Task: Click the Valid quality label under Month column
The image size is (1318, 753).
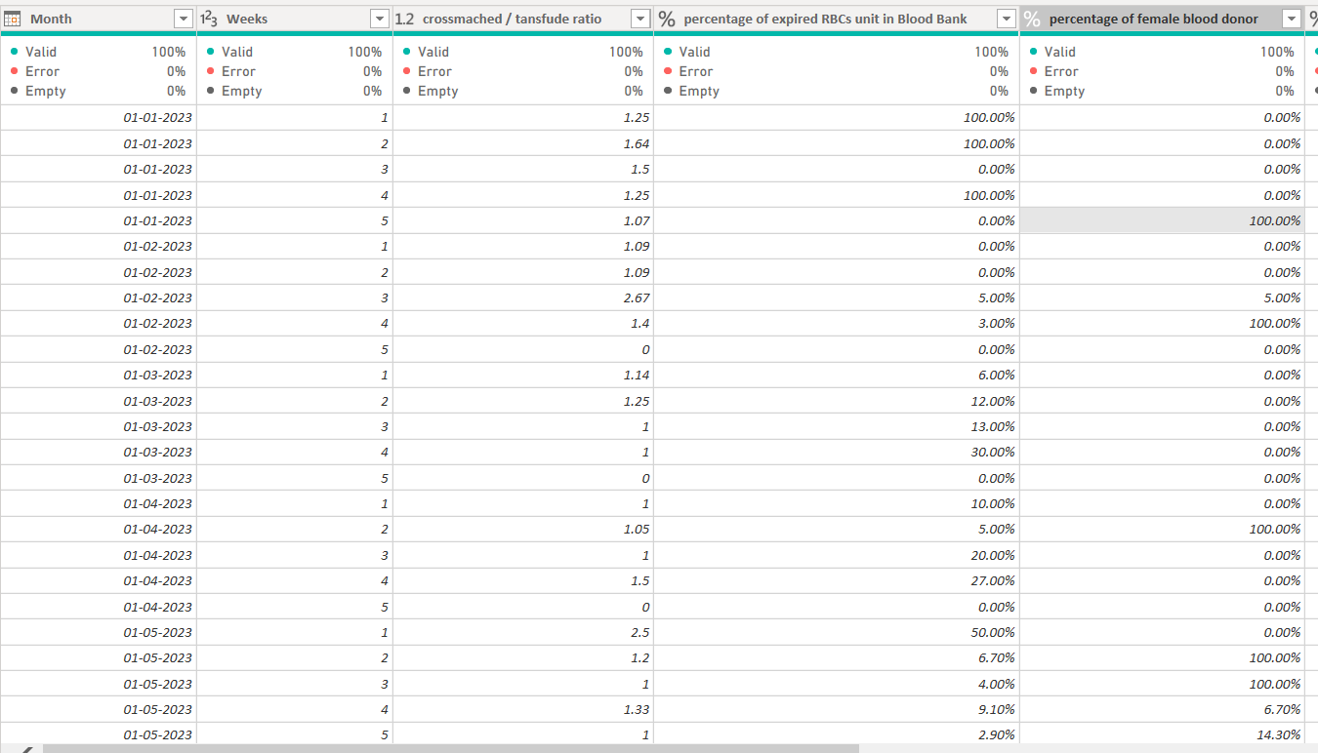Action: (x=41, y=52)
